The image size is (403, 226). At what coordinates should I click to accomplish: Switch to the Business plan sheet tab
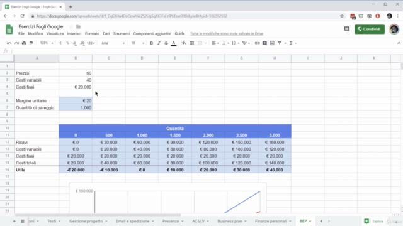tap(230, 221)
